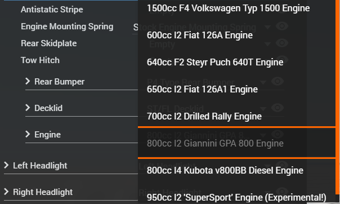Click the orange dropdown scrollbar thumb
340x204 pixels.
pyautogui.click(x=338, y=97)
